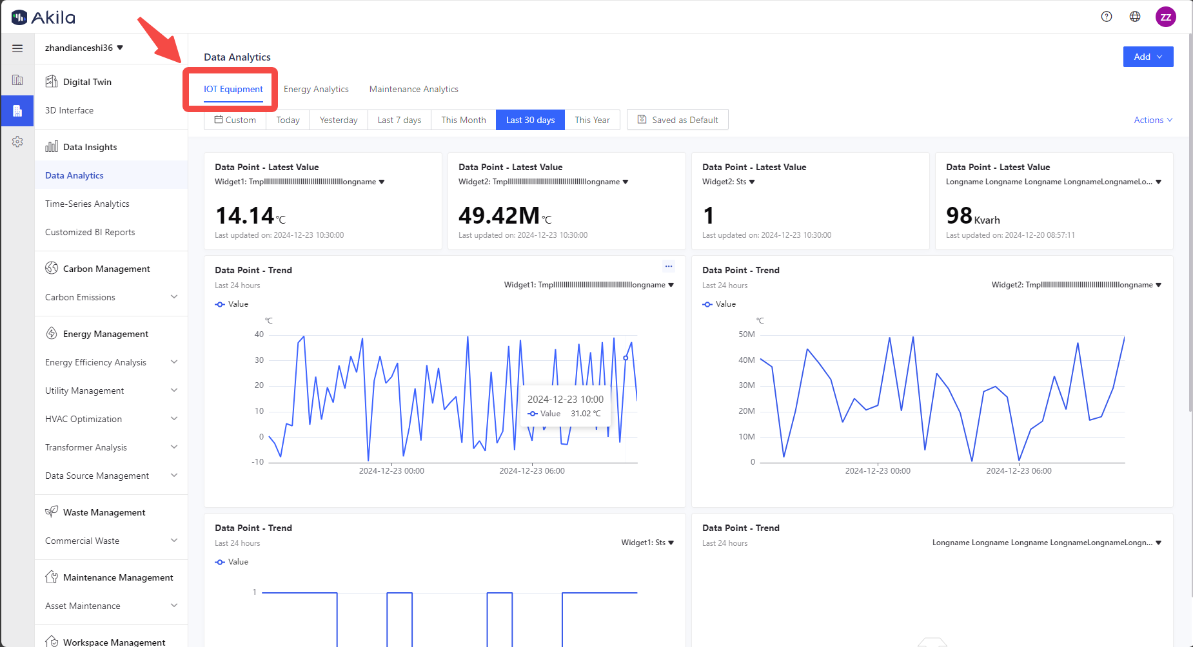The image size is (1193, 647).
Task: Select Custom date range button
Action: coord(235,120)
